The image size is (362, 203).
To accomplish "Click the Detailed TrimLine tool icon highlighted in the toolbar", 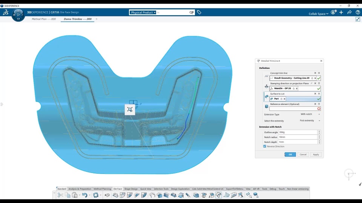I will [218, 195].
